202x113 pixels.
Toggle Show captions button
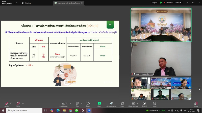click(133, 103)
